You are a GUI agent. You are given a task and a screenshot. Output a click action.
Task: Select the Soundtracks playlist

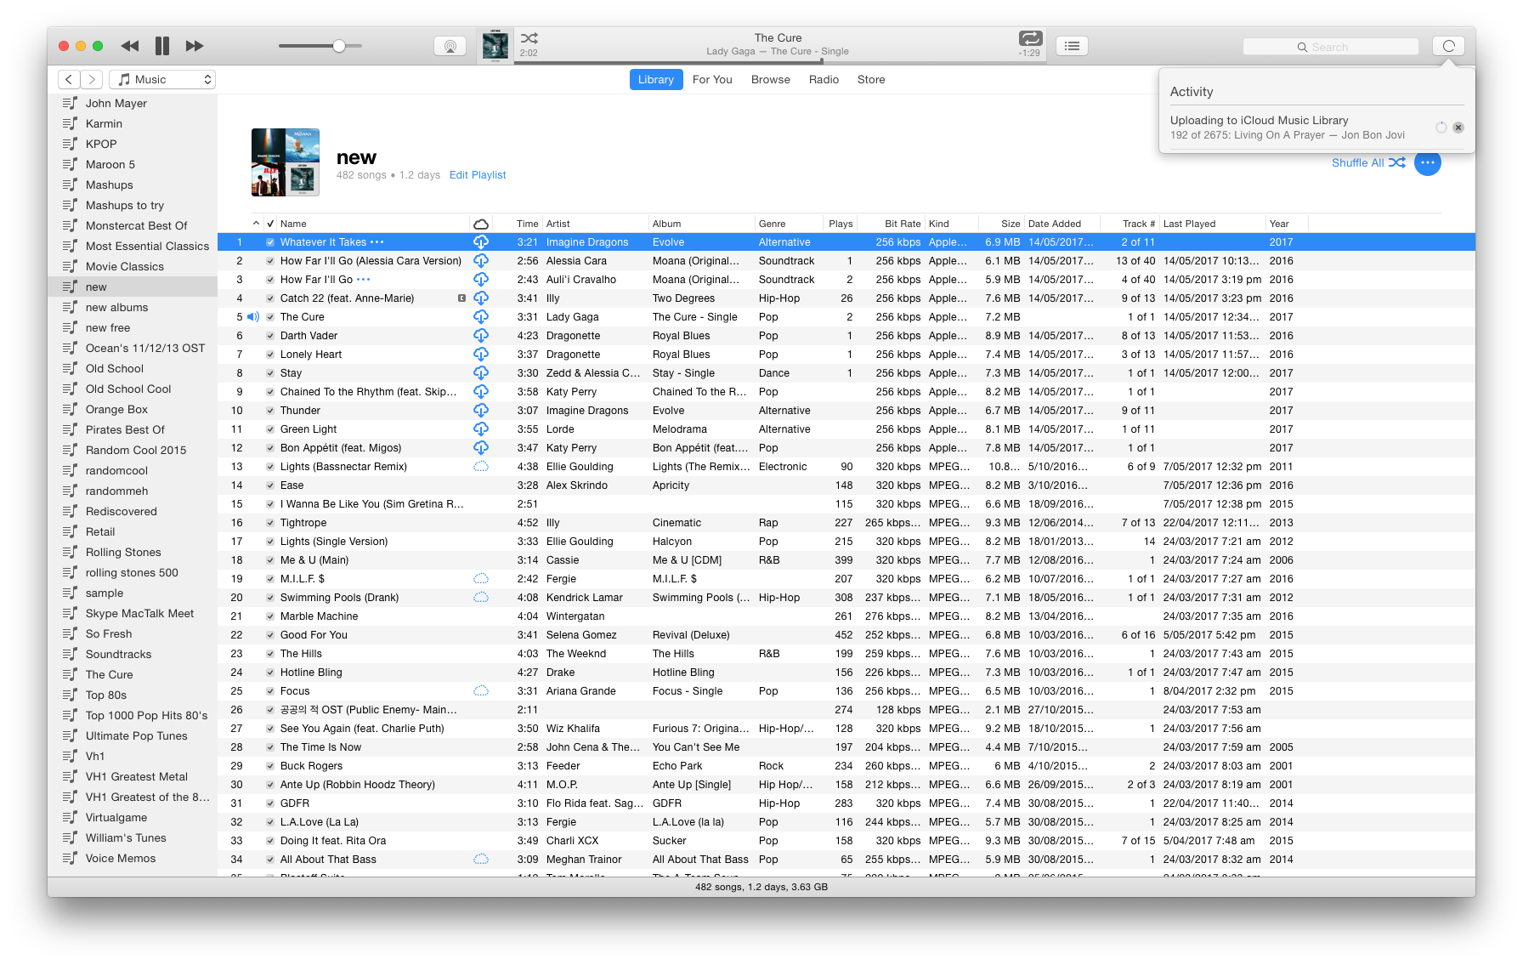(x=133, y=654)
